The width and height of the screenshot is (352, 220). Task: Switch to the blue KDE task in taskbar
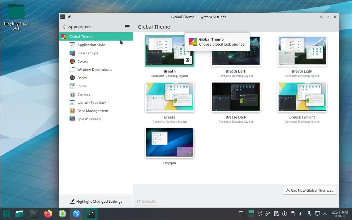[x=77, y=214]
